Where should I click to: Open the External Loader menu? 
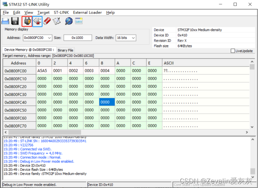point(87,13)
